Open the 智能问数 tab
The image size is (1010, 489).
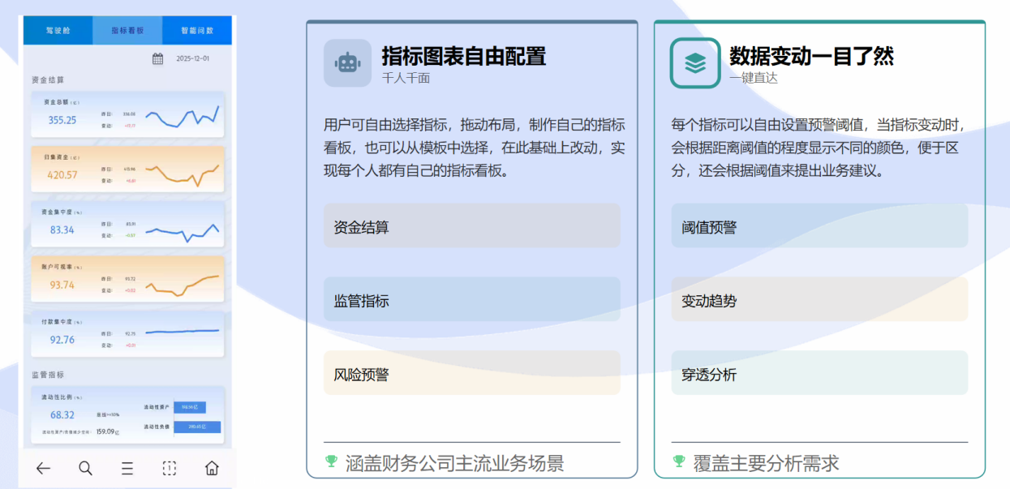click(197, 30)
